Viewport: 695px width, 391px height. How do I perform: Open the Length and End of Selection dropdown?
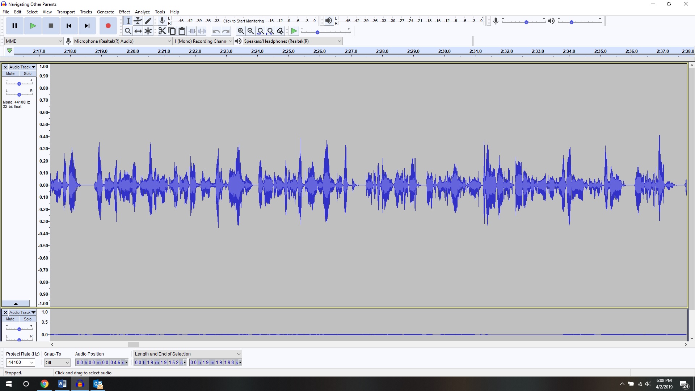[x=188, y=354]
